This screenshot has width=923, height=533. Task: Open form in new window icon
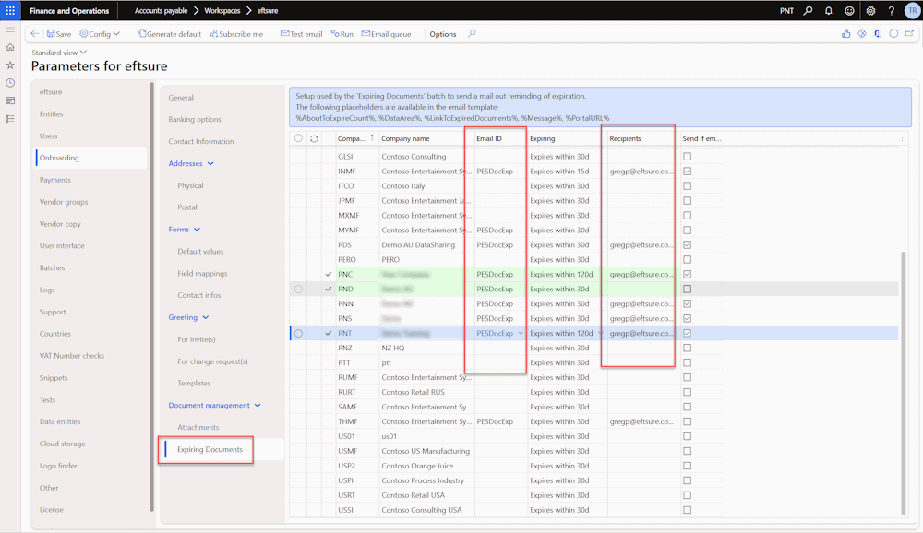tap(909, 33)
